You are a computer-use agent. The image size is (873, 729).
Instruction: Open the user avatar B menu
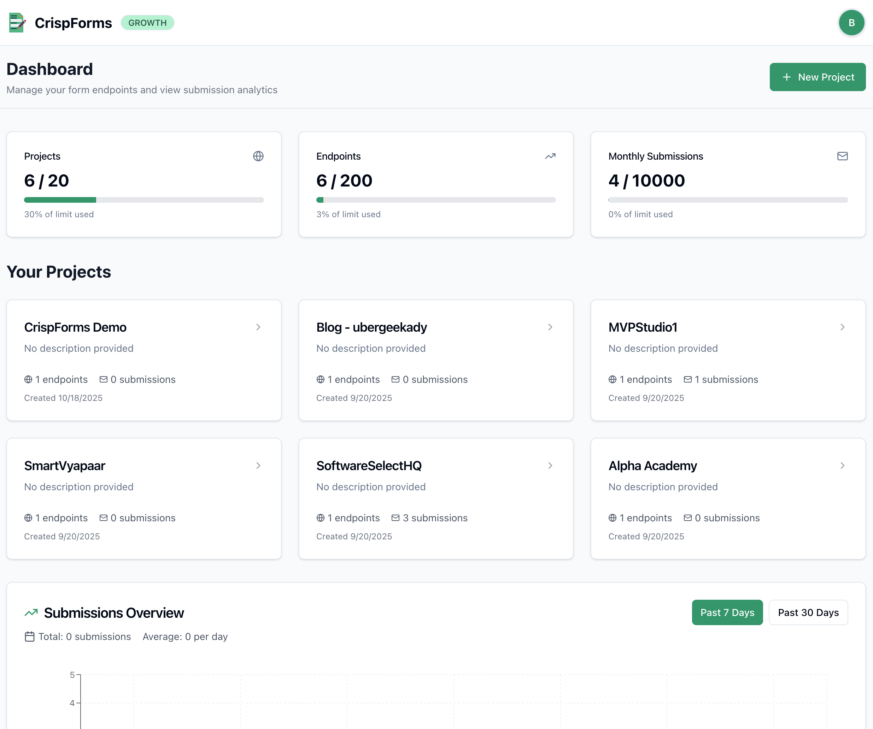tap(851, 23)
